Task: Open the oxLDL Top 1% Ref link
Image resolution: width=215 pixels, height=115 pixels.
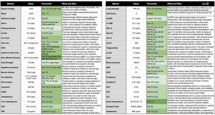Action: tap(156, 53)
